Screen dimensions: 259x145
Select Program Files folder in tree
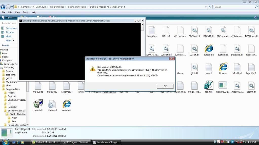point(13,89)
